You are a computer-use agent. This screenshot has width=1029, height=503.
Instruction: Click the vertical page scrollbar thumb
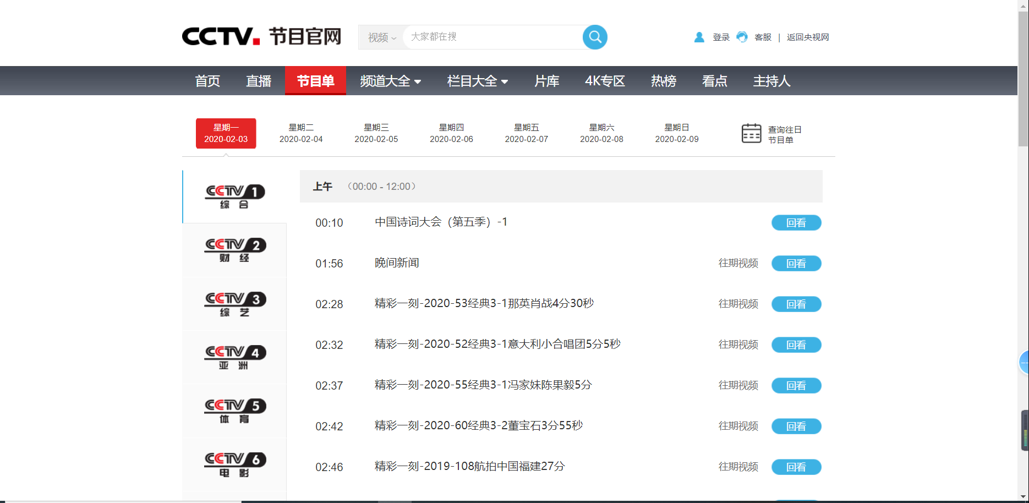[x=1023, y=78]
